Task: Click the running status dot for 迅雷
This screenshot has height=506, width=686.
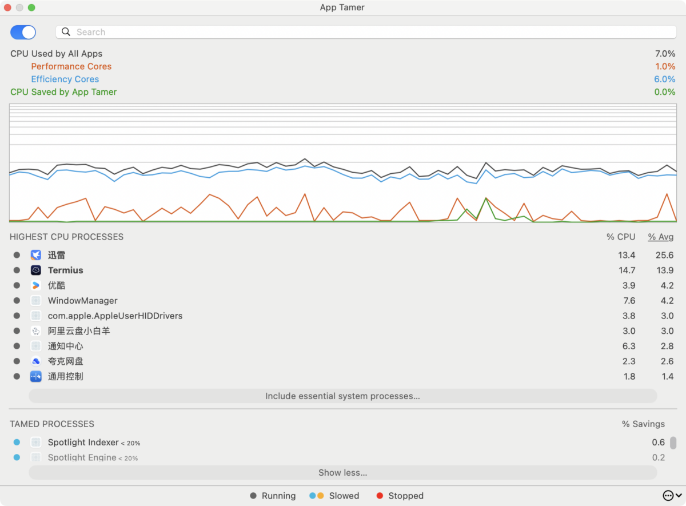Action: (17, 255)
